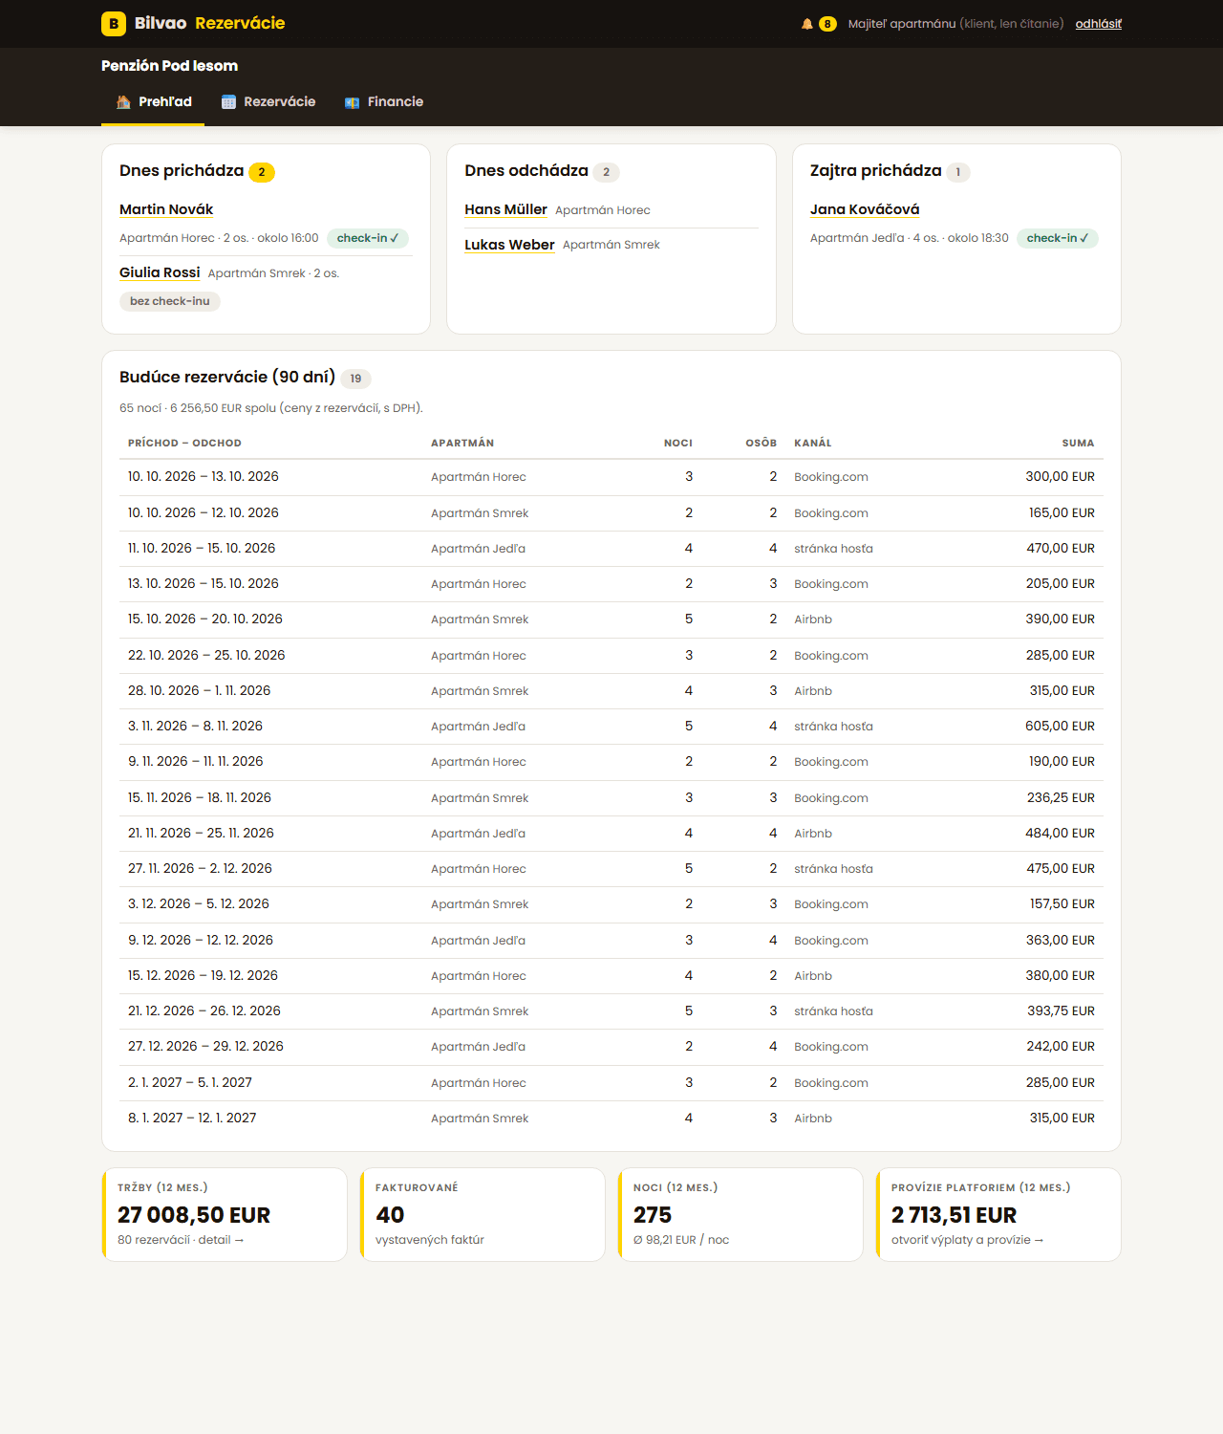
Task: Select the 11. 10. 2026 – 15. 10. 2026 reservation
Action: [x=611, y=549]
